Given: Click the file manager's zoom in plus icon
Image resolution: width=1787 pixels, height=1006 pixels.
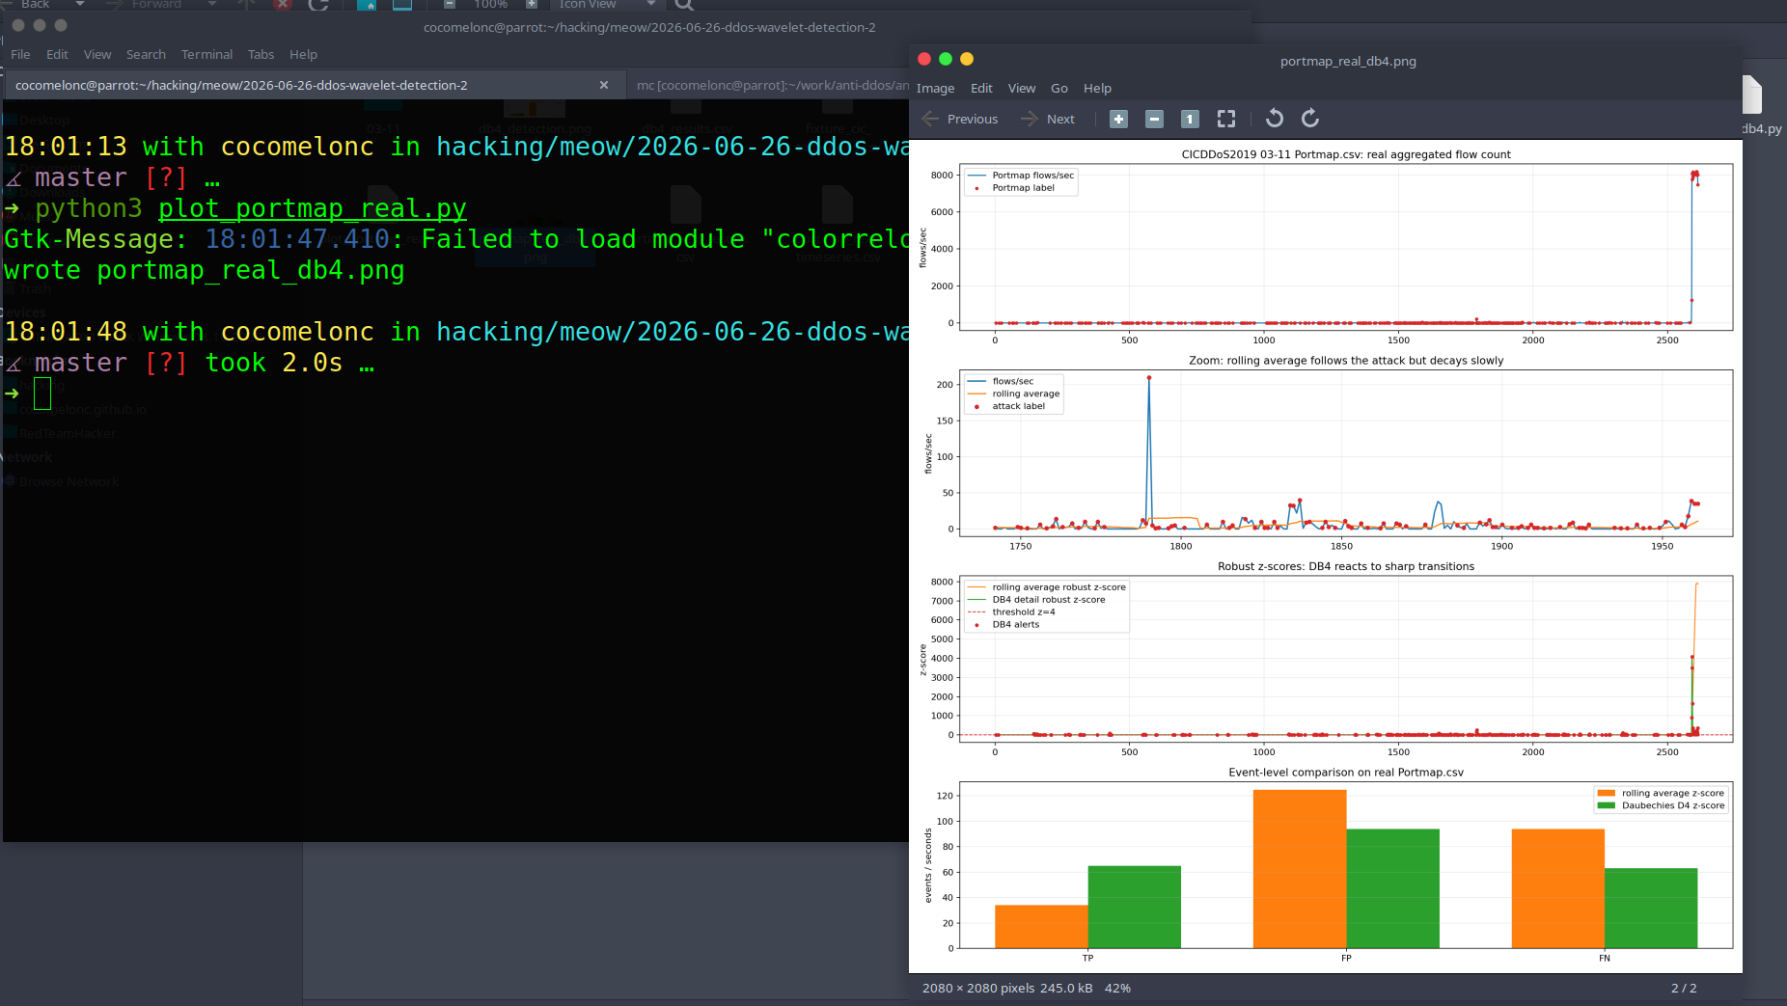Looking at the screenshot, I should point(531,4).
